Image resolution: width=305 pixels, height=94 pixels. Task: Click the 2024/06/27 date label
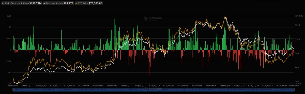pyautogui.click(x=70, y=86)
